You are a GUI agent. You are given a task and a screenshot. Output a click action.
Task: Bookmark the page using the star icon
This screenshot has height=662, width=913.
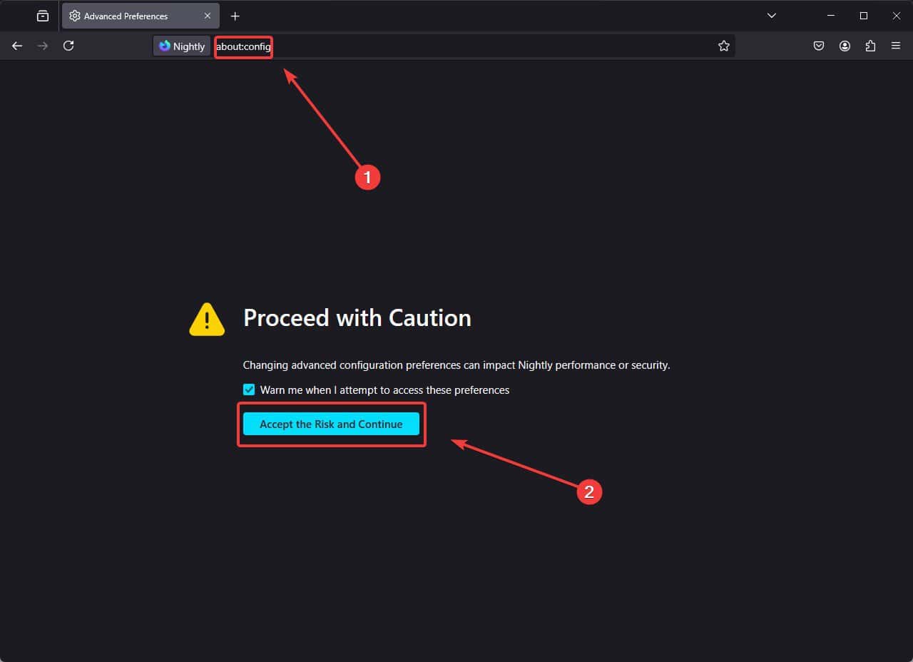(724, 46)
